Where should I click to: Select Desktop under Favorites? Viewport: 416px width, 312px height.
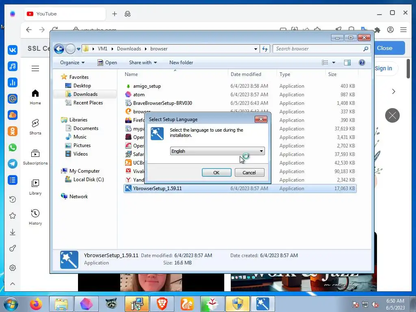coord(82,86)
